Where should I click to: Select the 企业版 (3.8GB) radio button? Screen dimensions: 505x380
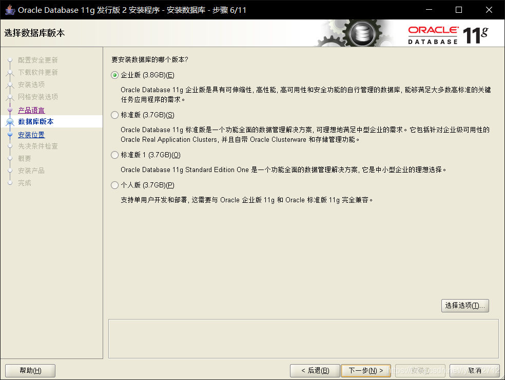click(x=114, y=75)
